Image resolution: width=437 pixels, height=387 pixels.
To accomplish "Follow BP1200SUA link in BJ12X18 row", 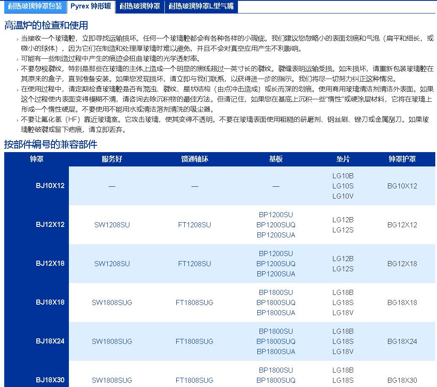I will (276, 274).
